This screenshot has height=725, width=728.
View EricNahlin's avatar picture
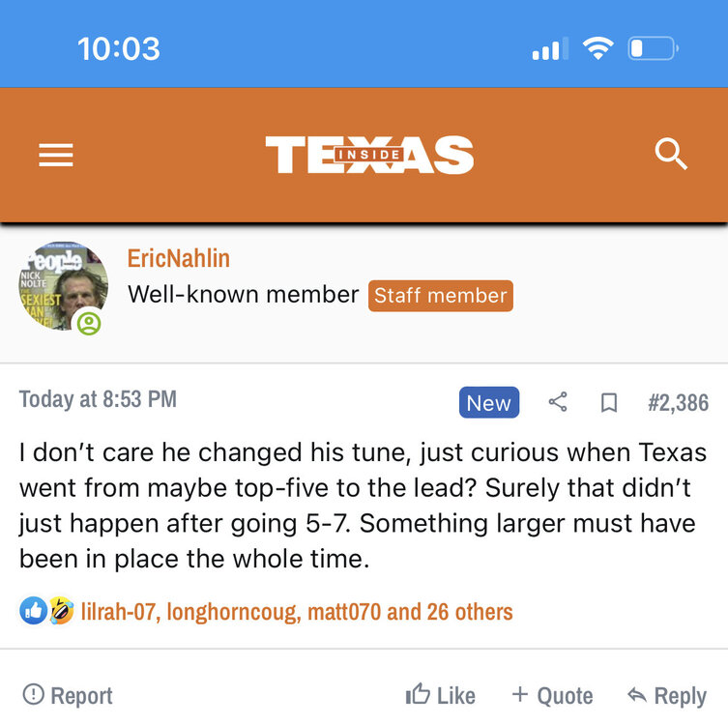(63, 286)
